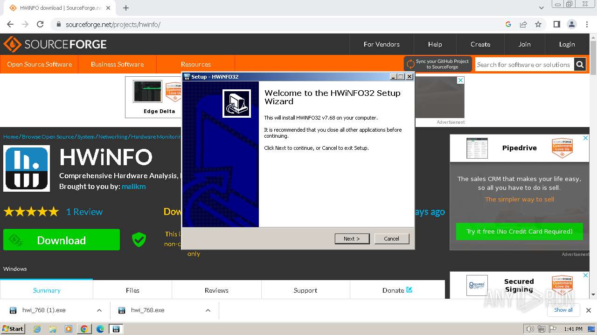Click Show all downloads
The width and height of the screenshot is (597, 335).
coord(563,310)
